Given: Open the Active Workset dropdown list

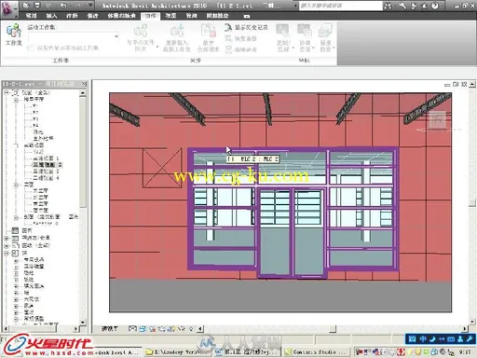Looking at the screenshot, I should point(116,36).
